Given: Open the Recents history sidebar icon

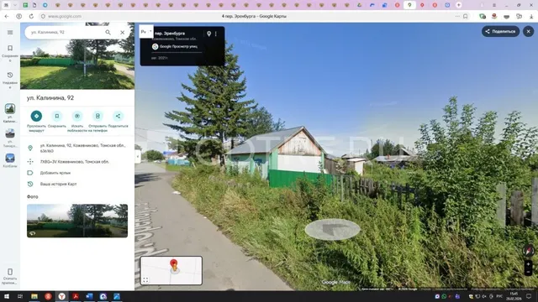Looking at the screenshot, I should [10, 80].
